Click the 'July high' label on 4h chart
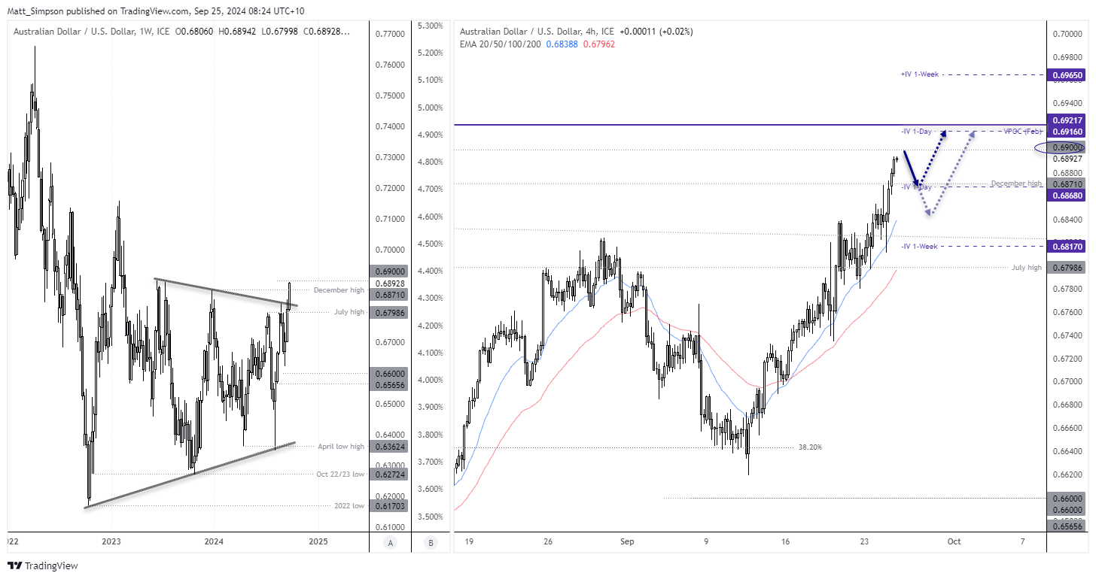The height and width of the screenshot is (579, 1096). [1027, 267]
